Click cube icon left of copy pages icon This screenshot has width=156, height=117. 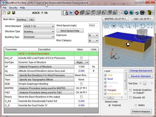115,13
